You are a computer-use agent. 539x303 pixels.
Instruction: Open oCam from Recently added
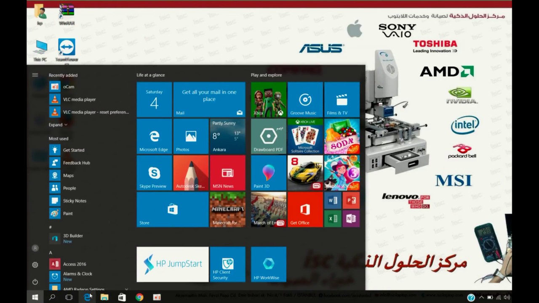89,87
